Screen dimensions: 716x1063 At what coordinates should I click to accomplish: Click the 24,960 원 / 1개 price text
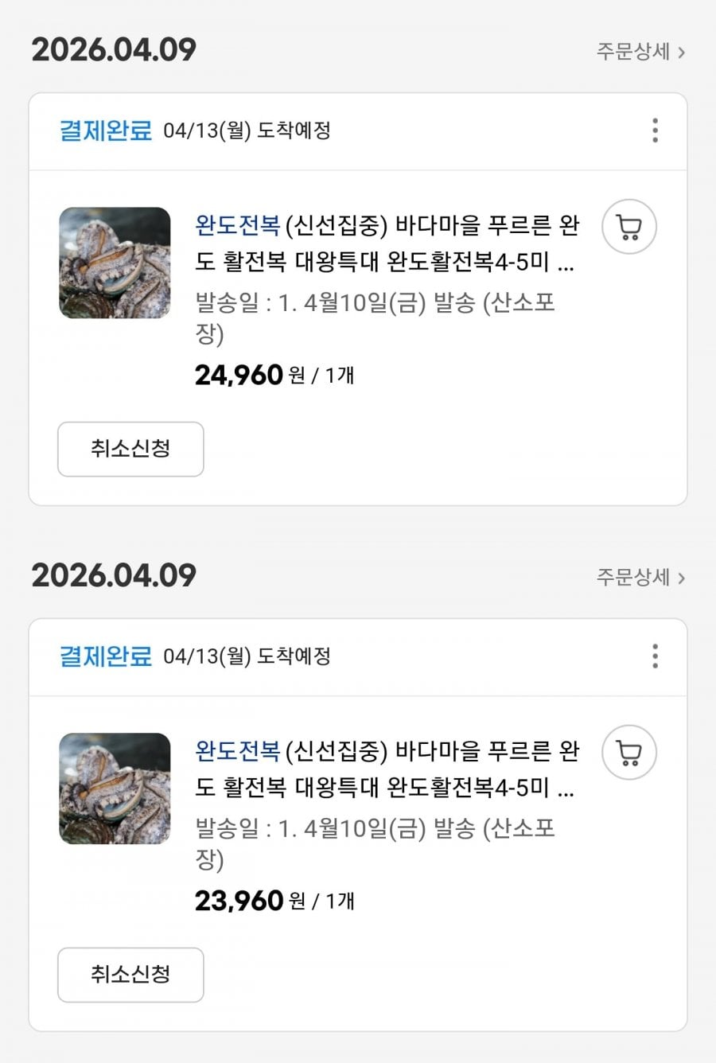tap(274, 375)
